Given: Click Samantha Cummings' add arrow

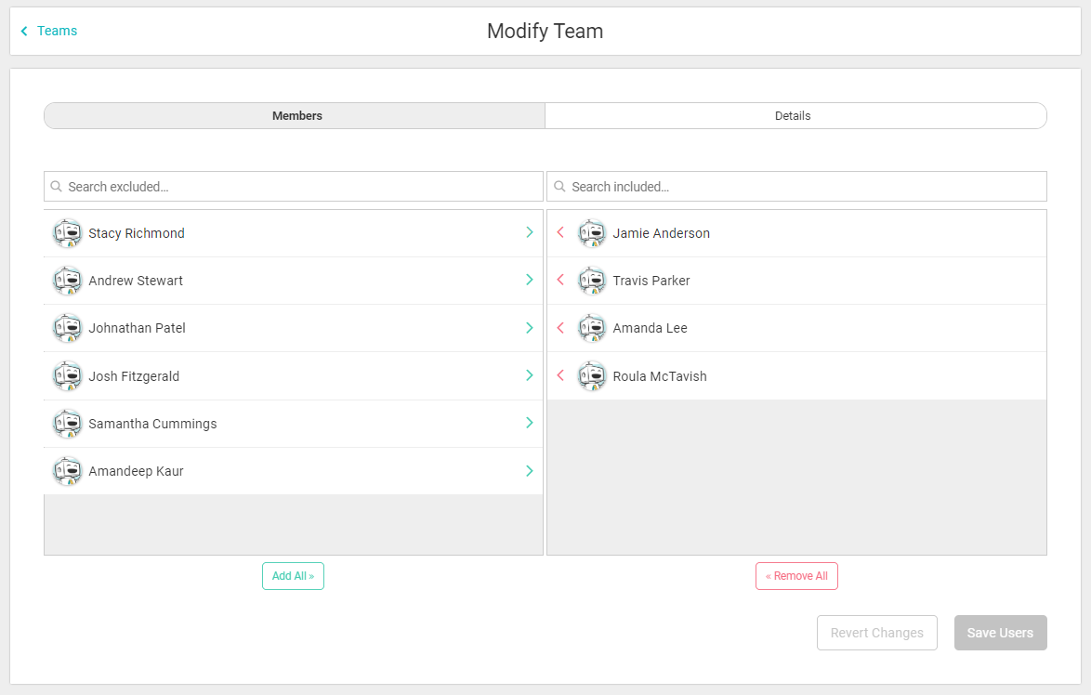Looking at the screenshot, I should 530,423.
